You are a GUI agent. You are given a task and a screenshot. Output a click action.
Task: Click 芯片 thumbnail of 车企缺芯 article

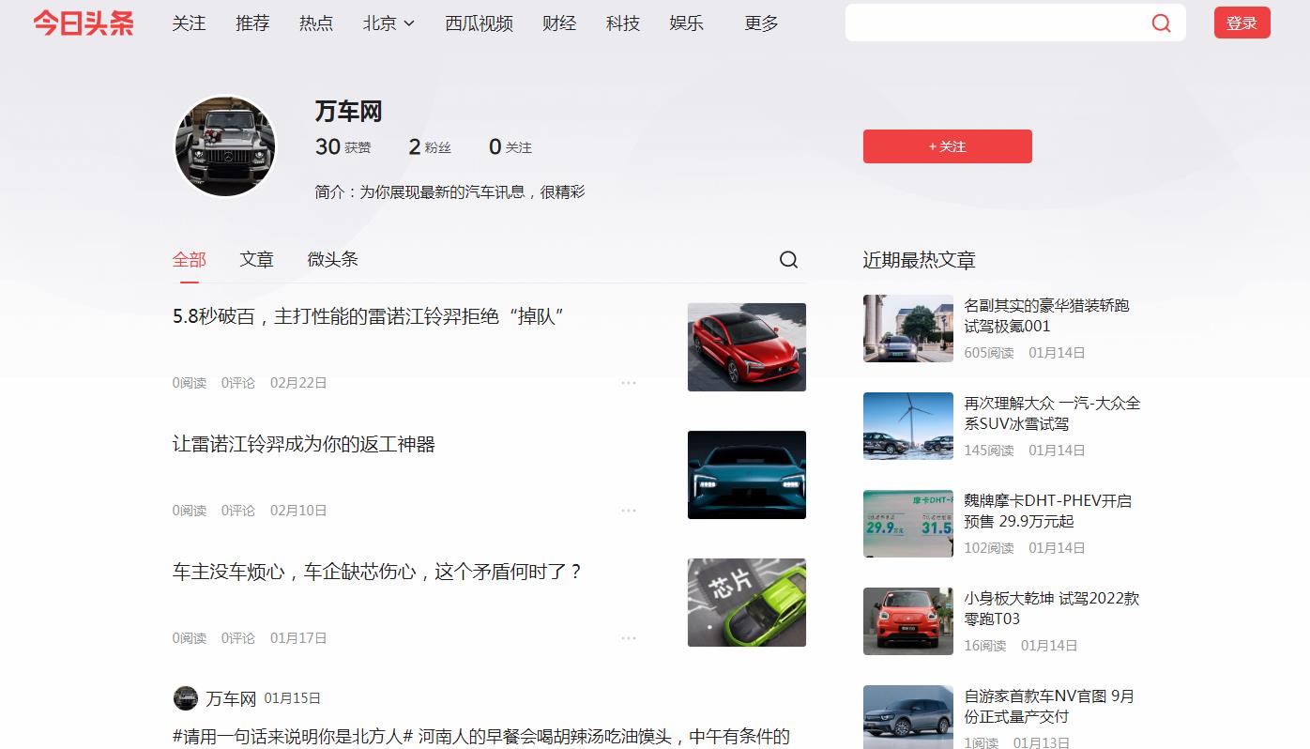point(747,603)
